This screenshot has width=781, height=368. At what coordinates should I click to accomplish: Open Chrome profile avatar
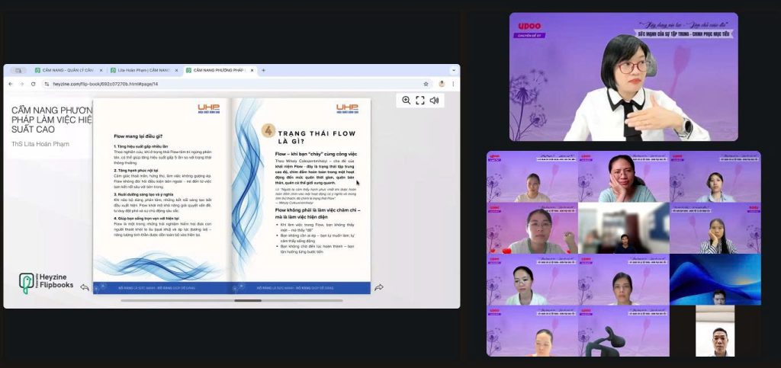tap(441, 84)
